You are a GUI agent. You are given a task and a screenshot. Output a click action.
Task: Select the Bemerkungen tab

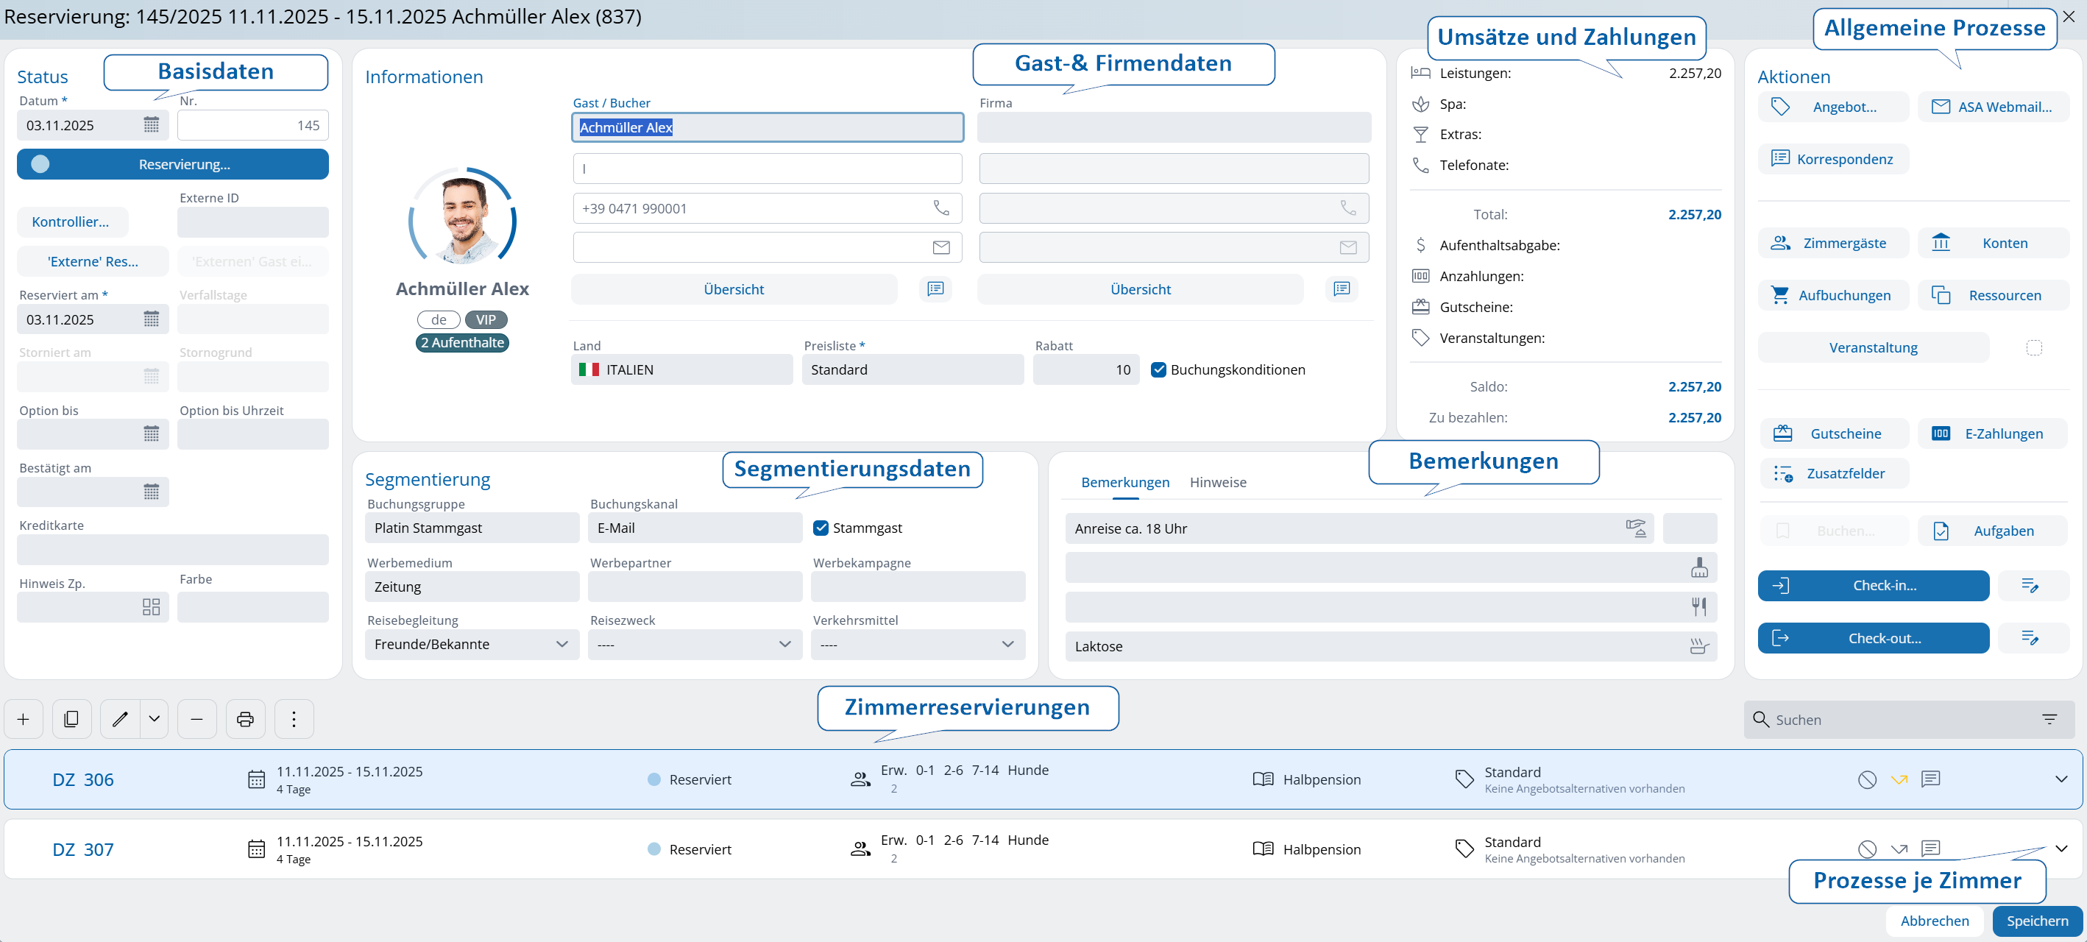(1124, 482)
